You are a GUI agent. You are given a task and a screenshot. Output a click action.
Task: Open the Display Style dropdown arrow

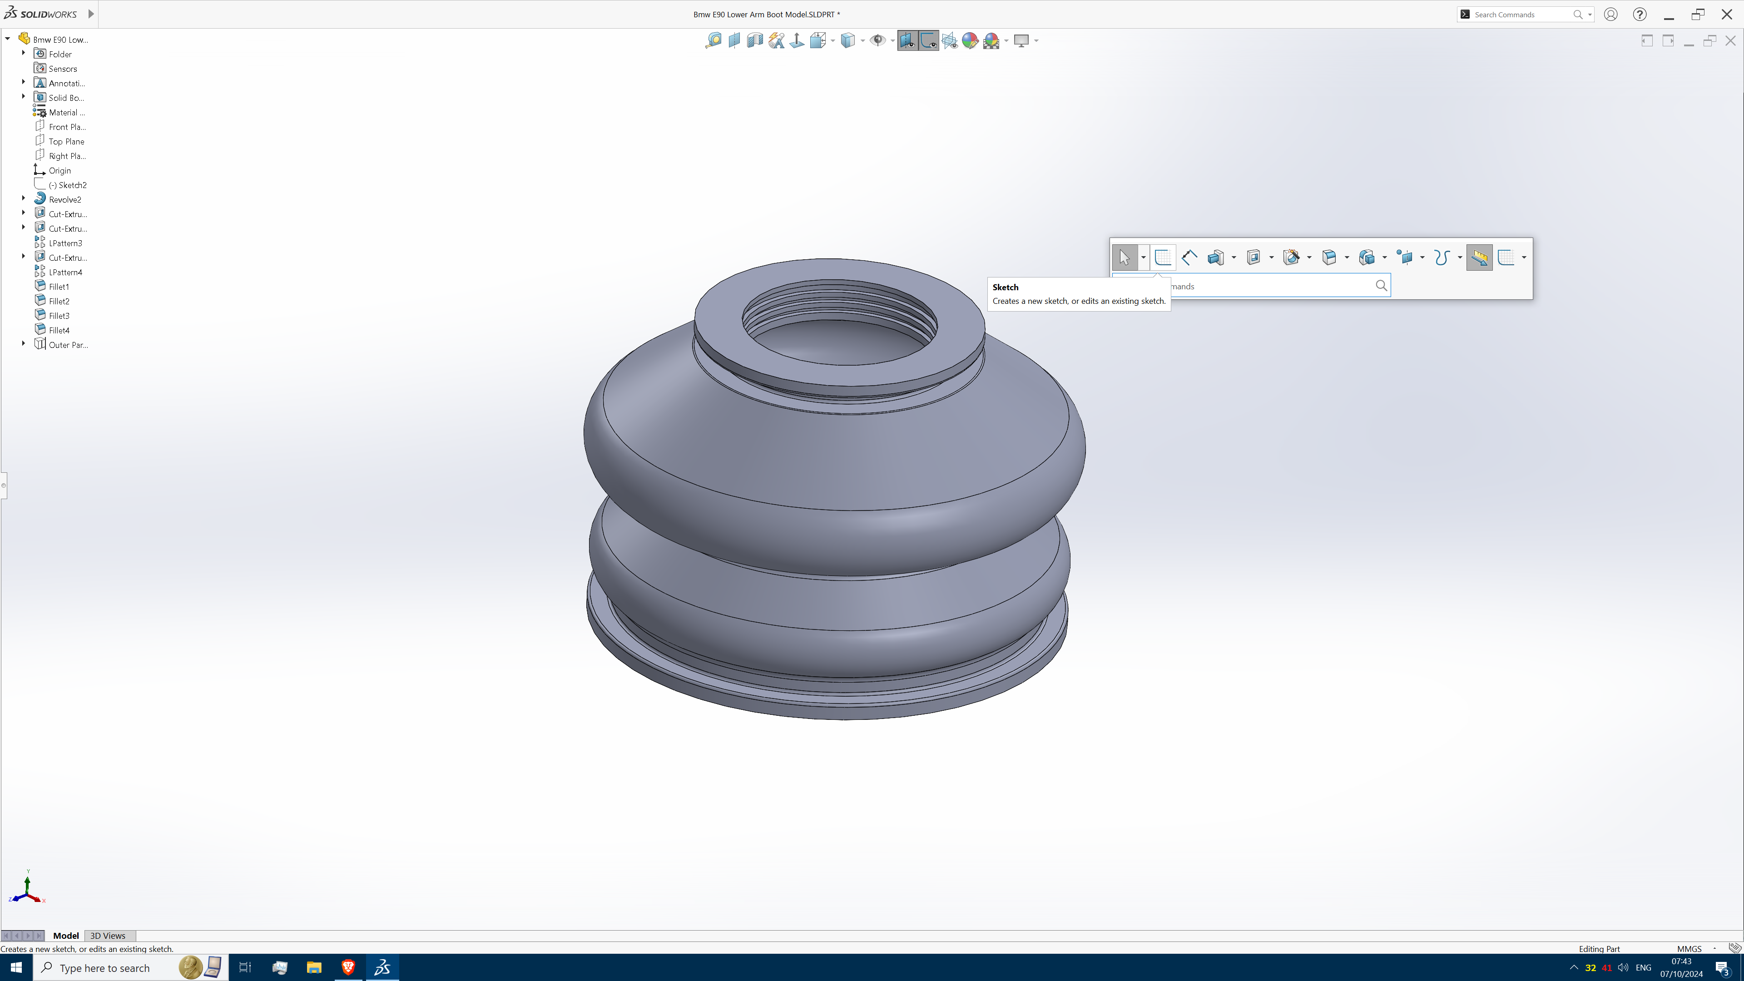(862, 40)
